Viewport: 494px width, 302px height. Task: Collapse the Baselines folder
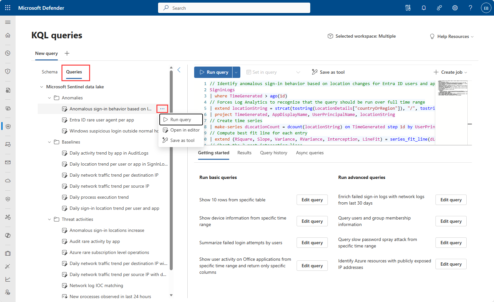point(49,142)
